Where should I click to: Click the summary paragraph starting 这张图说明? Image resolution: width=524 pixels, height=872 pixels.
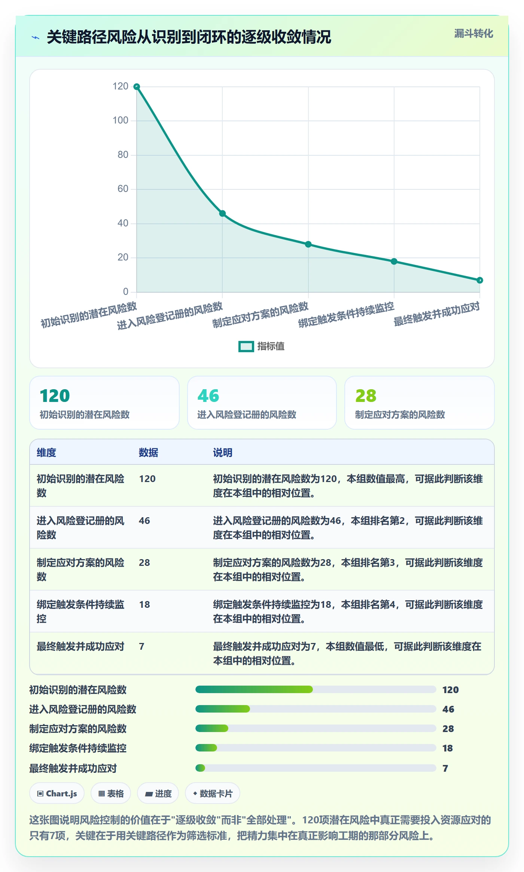coord(260,828)
